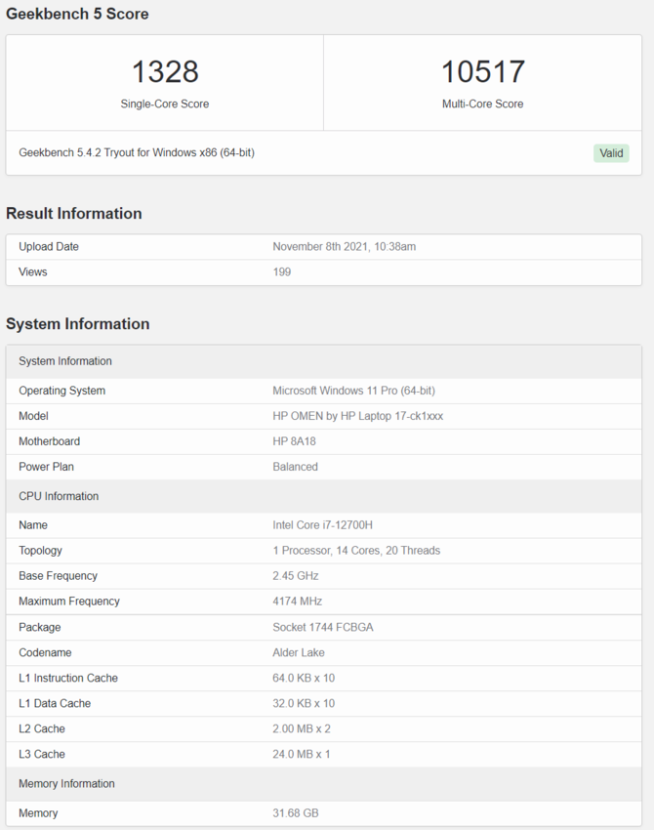Click the Name row label

coord(33,525)
